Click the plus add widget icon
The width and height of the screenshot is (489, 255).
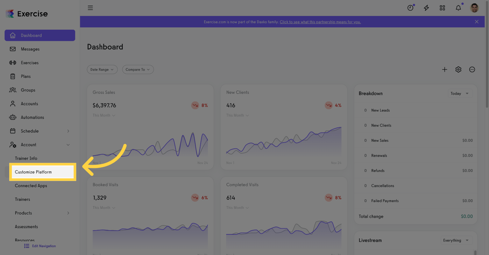445,70
